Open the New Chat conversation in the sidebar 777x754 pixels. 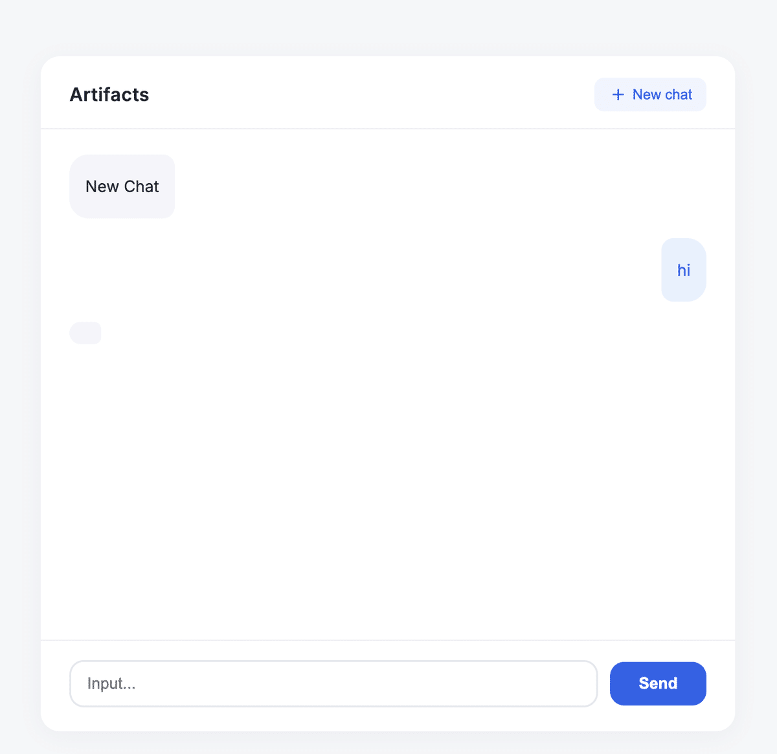click(122, 186)
